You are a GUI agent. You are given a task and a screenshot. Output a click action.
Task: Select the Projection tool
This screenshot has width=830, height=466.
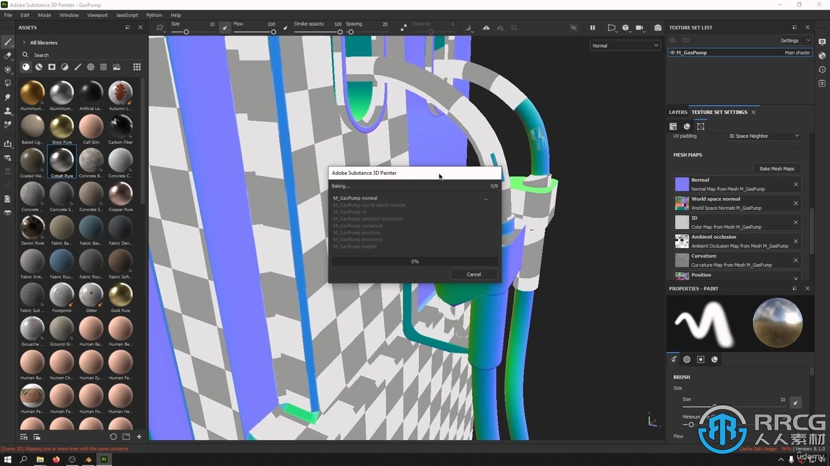8,69
